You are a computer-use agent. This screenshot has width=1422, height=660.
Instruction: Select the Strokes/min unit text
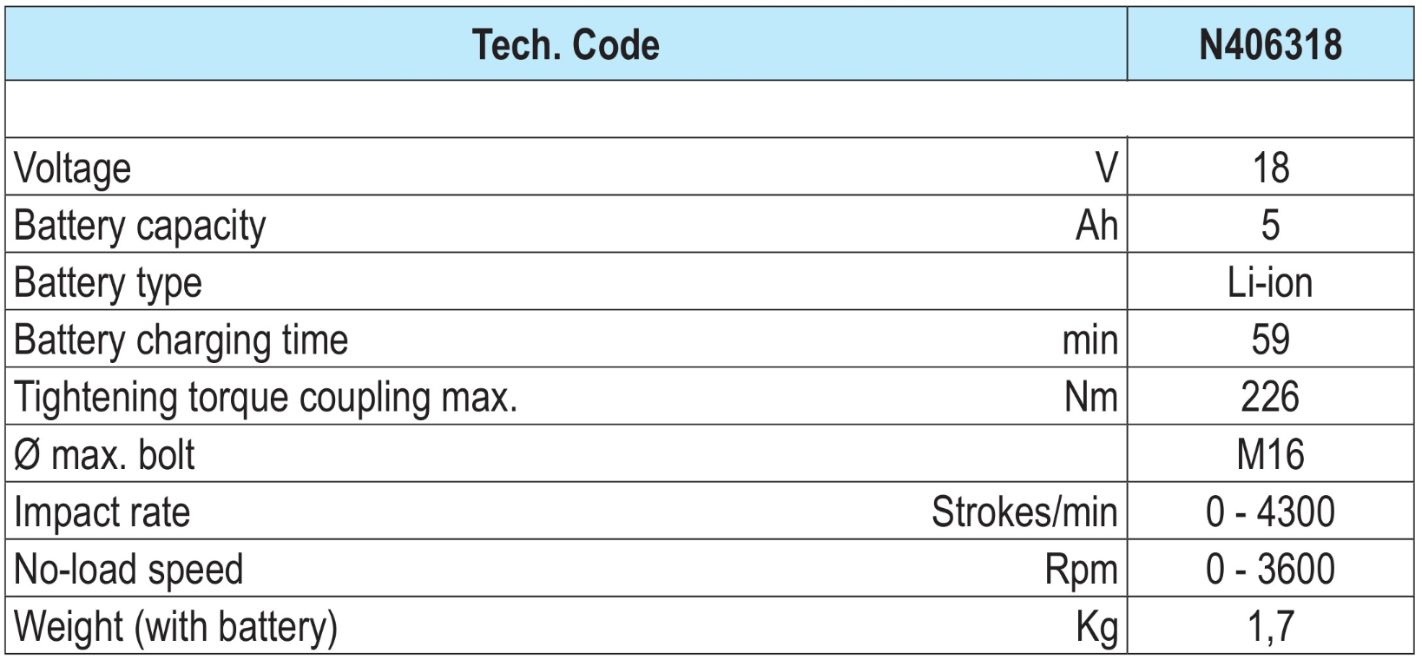[x=1024, y=512]
